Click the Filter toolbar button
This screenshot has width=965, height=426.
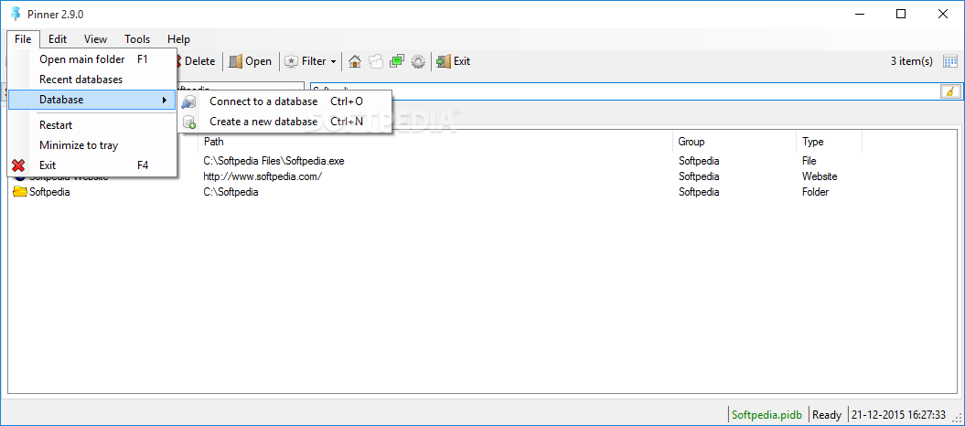(x=310, y=61)
